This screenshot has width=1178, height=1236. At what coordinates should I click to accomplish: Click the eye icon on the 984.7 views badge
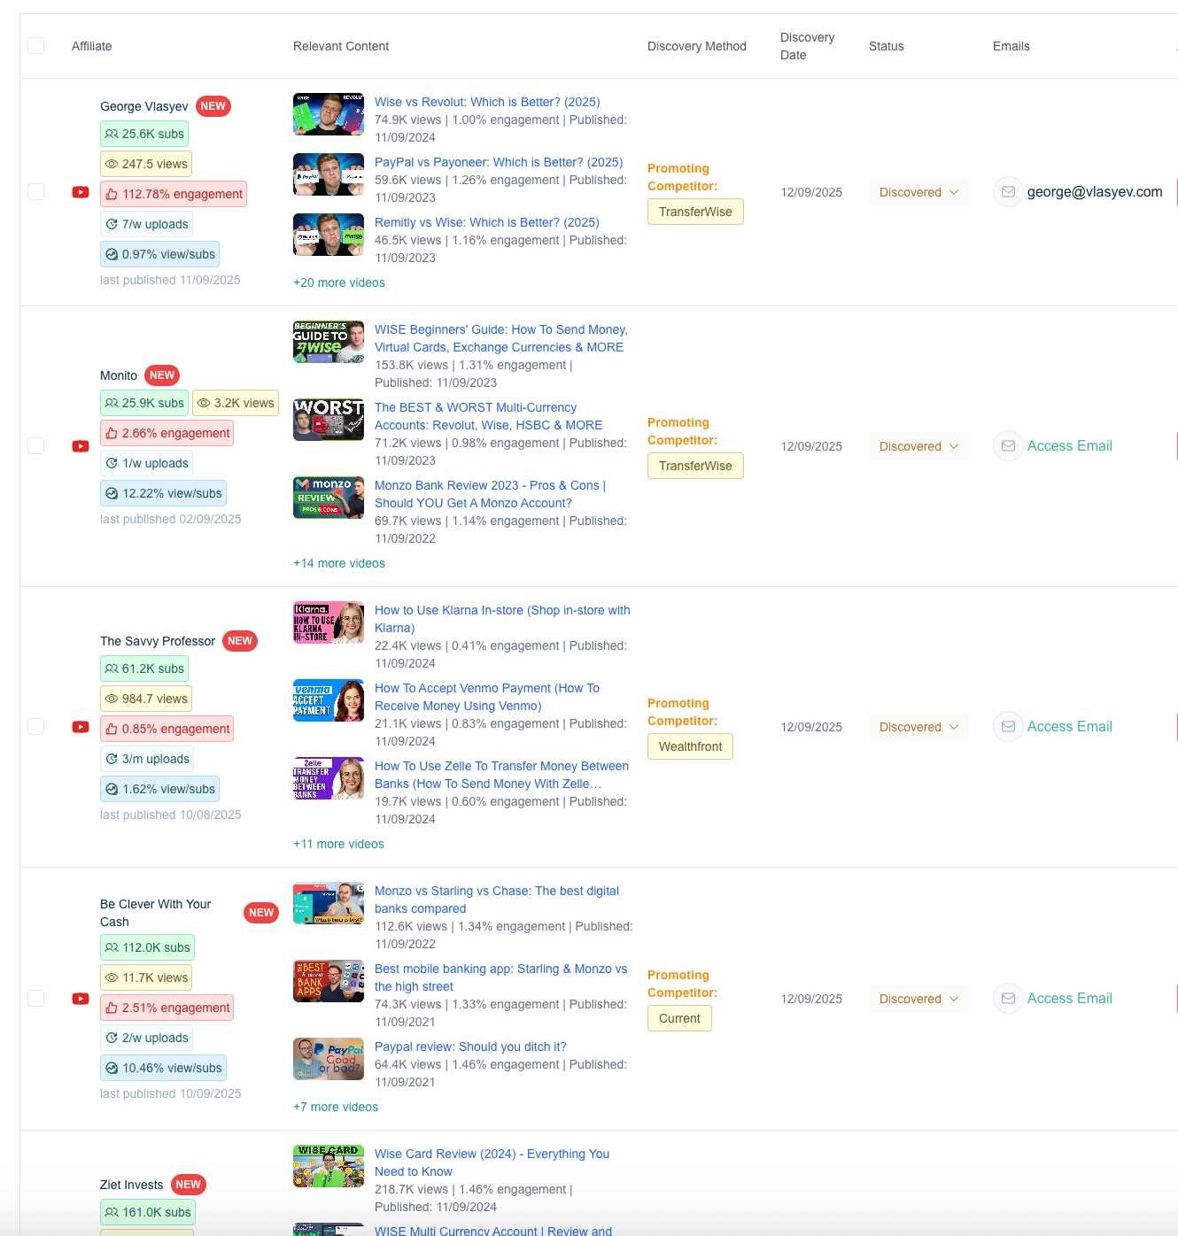(x=112, y=699)
